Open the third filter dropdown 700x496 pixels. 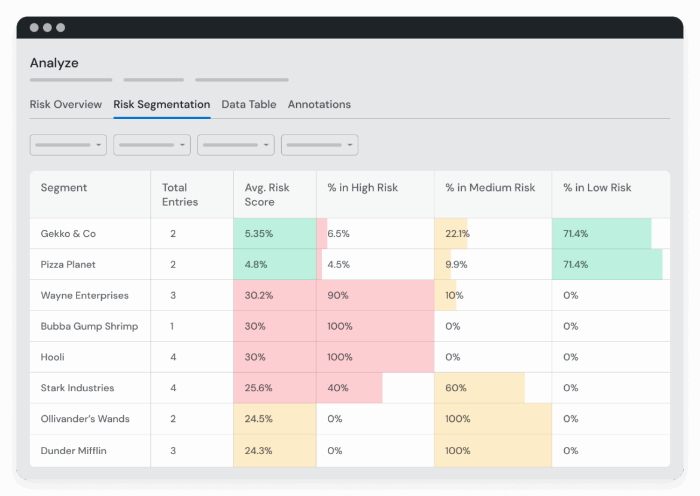pyautogui.click(x=236, y=145)
